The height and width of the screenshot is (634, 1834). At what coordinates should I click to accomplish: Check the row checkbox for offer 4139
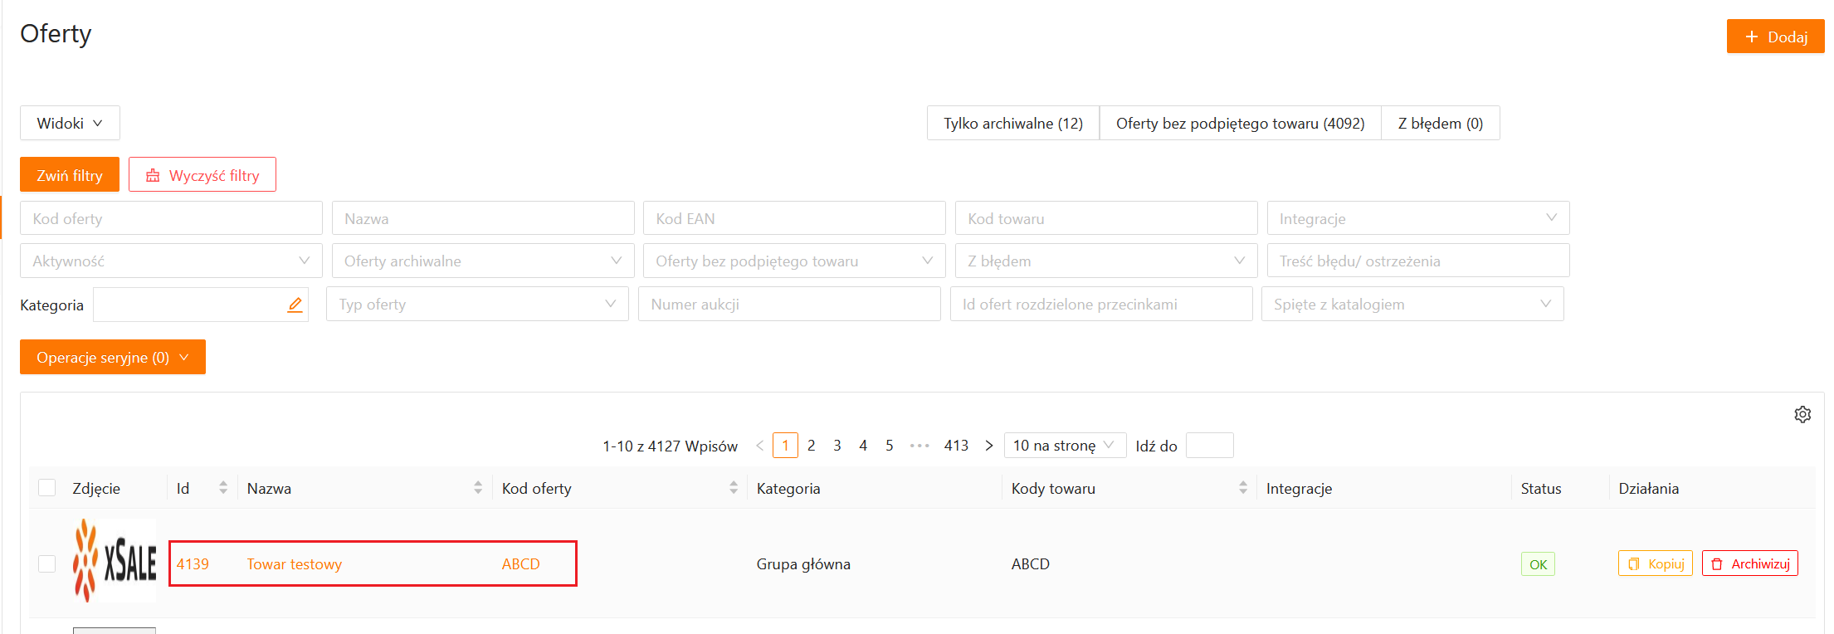[x=47, y=563]
